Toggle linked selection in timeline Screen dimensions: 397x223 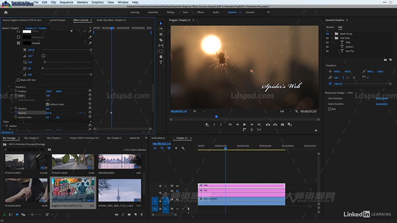coord(169,148)
